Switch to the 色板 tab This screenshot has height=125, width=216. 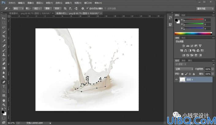(x=183, y=15)
